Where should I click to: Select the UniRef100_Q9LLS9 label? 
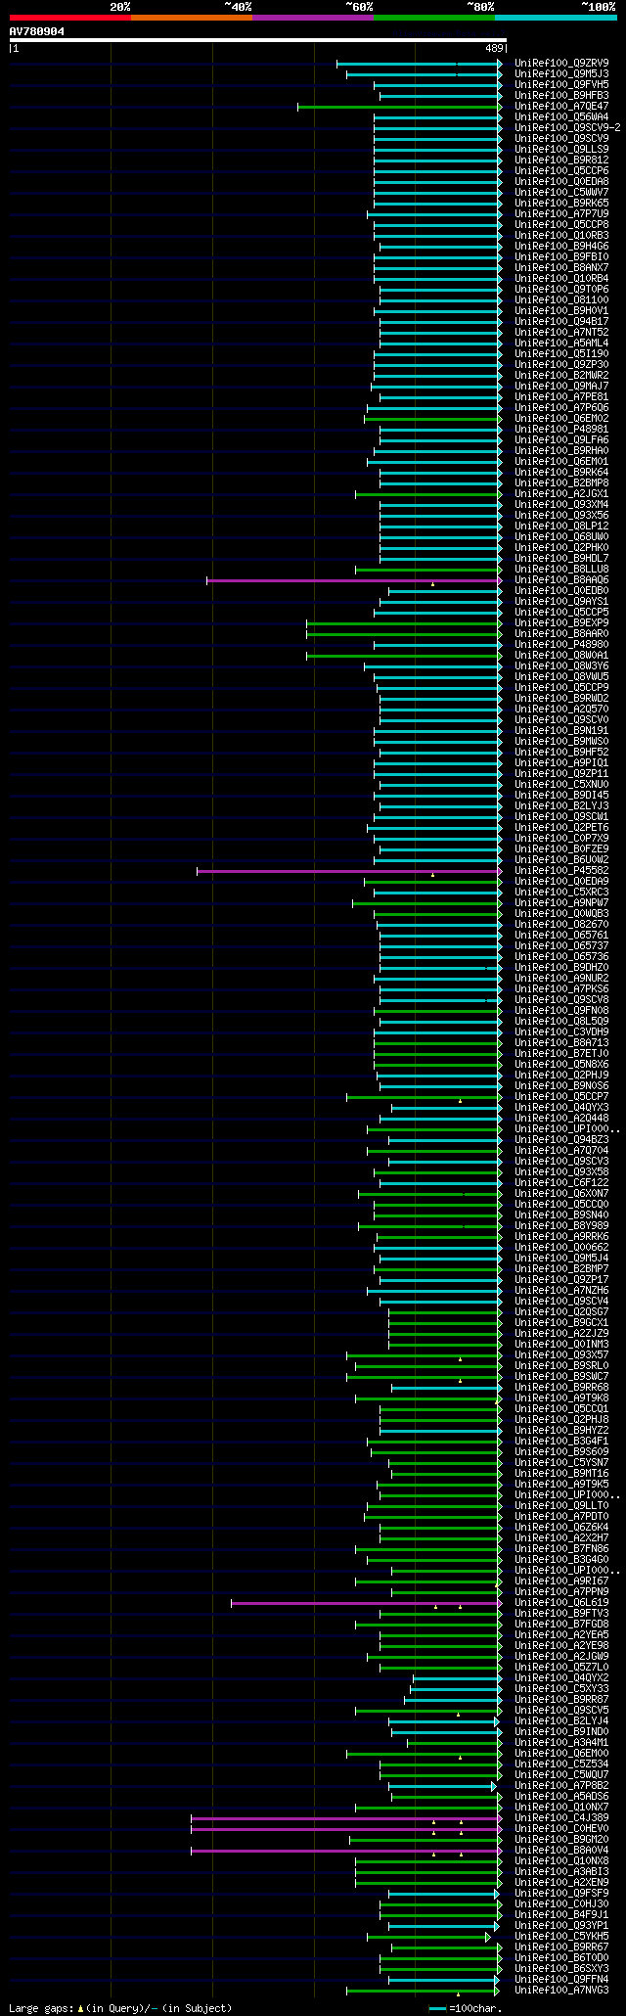(561, 149)
